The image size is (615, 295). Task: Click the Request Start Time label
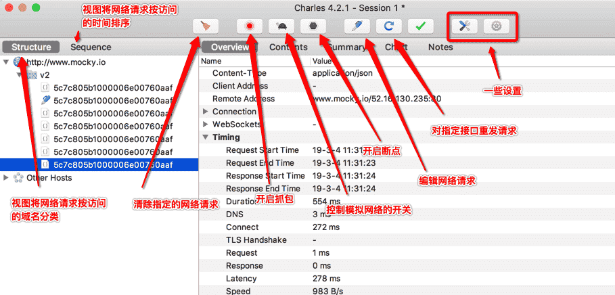coord(263,150)
